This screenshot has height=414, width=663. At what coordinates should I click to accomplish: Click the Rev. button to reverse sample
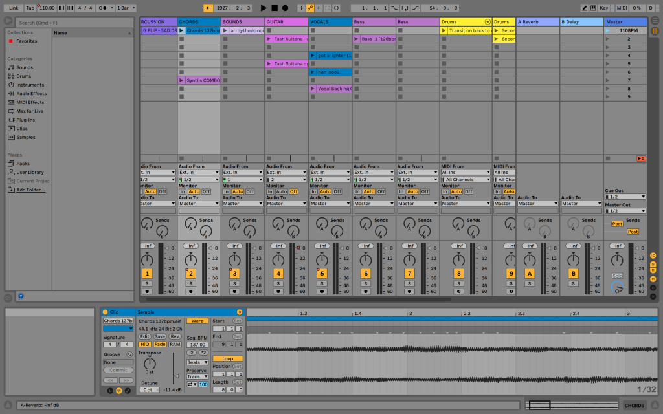pos(175,336)
